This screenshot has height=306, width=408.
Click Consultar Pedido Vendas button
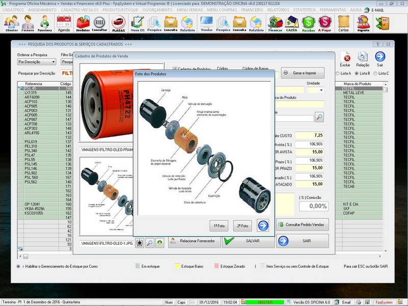[302, 224]
